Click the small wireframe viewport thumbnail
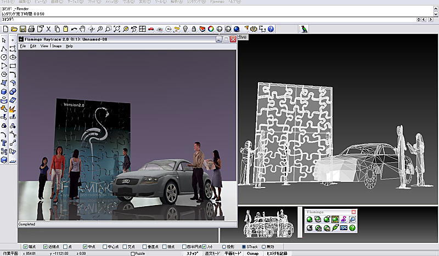The image size is (439, 256). (268, 224)
